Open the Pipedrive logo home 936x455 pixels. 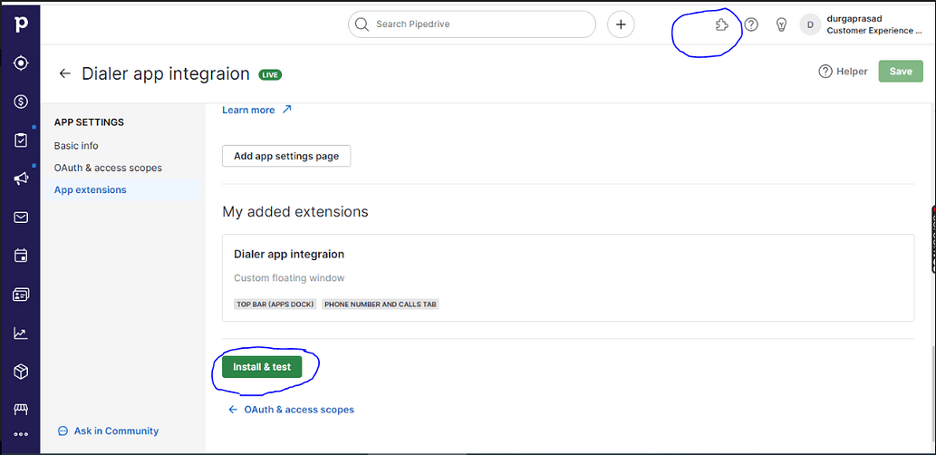coord(21,24)
